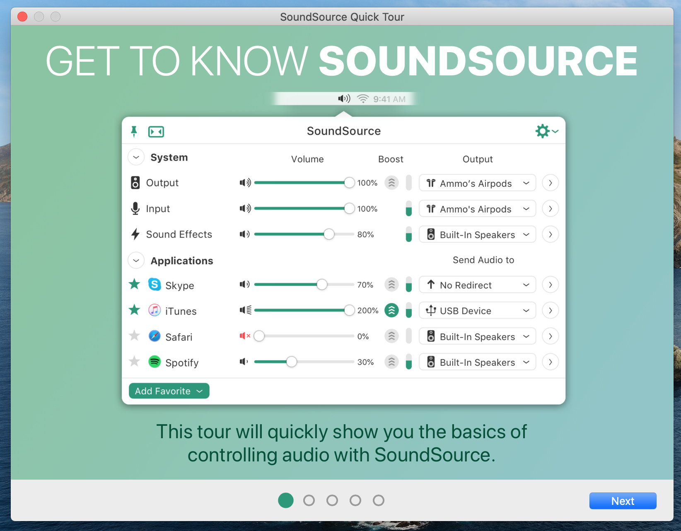The width and height of the screenshot is (681, 531).
Task: Click the iTunes app icon
Action: 155,310
